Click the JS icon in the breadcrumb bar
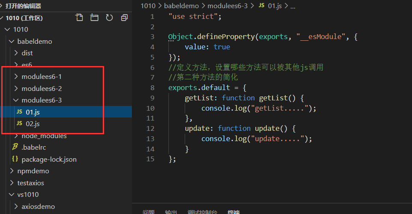 pos(261,5)
